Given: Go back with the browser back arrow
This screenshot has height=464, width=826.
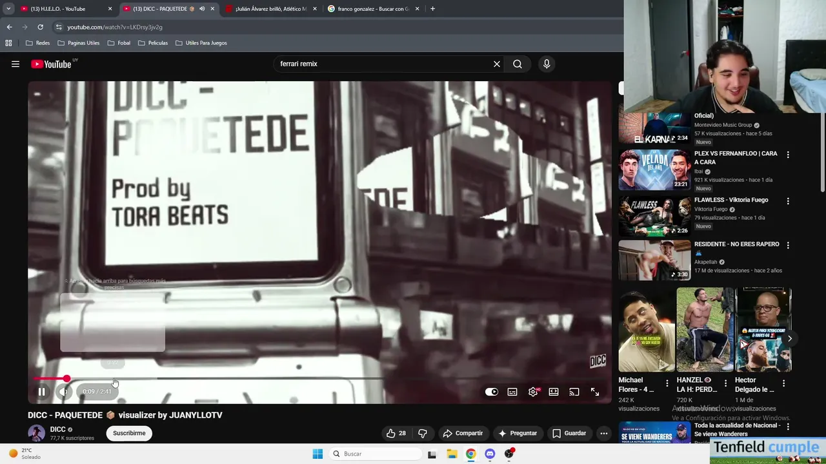Looking at the screenshot, I should coord(9,27).
